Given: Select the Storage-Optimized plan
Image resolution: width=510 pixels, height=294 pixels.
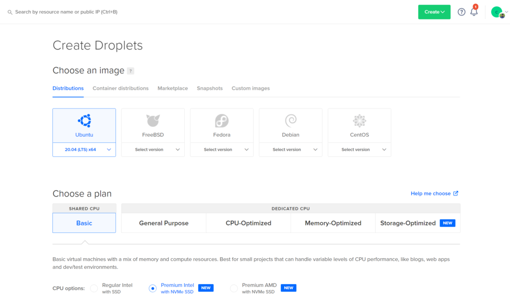Looking at the screenshot, I should 418,223.
